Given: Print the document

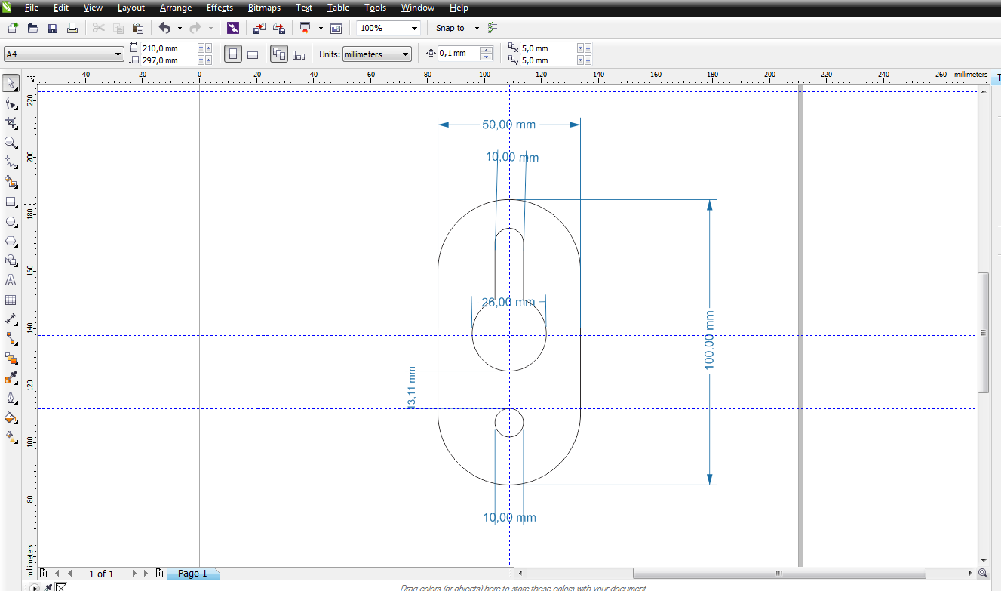Looking at the screenshot, I should pyautogui.click(x=72, y=28).
